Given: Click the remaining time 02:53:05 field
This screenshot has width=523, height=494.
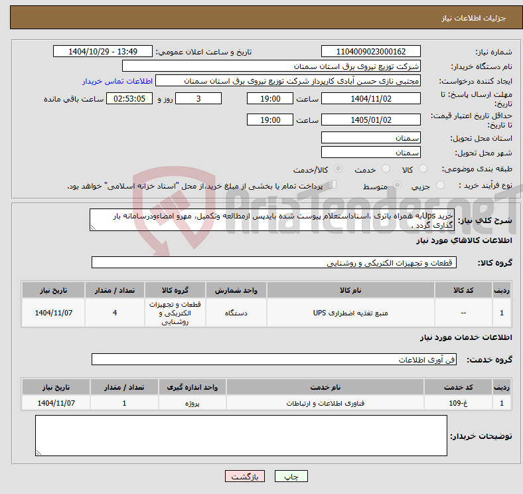Looking at the screenshot, I should [129, 98].
